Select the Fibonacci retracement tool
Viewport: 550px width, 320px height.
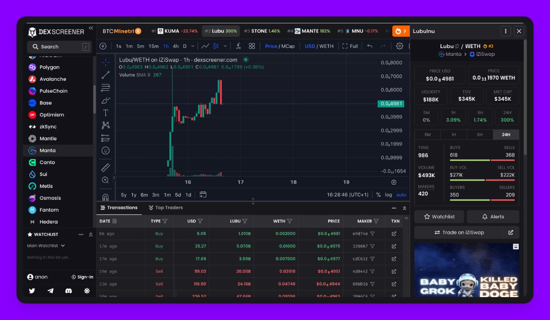click(105, 87)
